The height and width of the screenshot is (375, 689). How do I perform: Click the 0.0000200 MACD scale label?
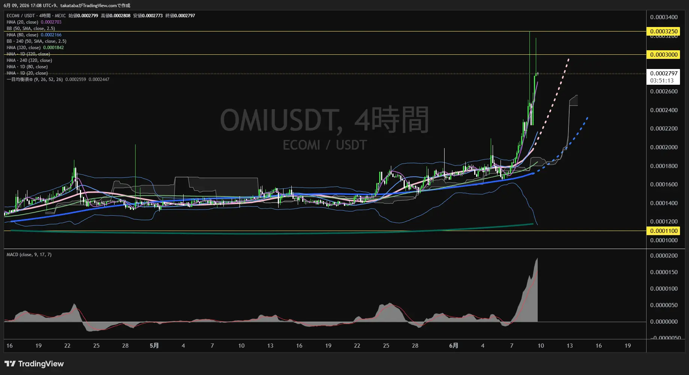pyautogui.click(x=664, y=256)
